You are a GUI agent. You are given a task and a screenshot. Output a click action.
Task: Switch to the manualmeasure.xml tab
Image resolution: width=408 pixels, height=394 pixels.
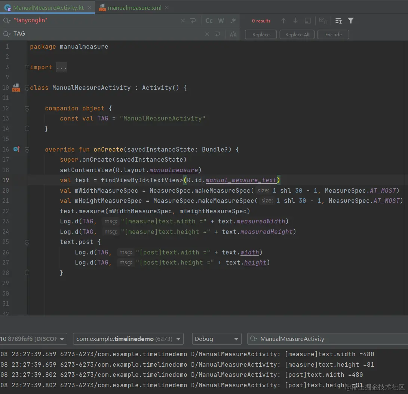(x=134, y=7)
